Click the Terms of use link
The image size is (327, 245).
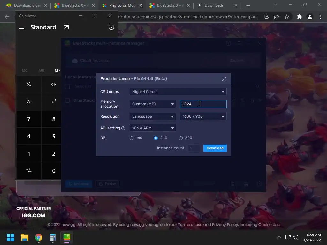pyautogui.click(x=190, y=225)
